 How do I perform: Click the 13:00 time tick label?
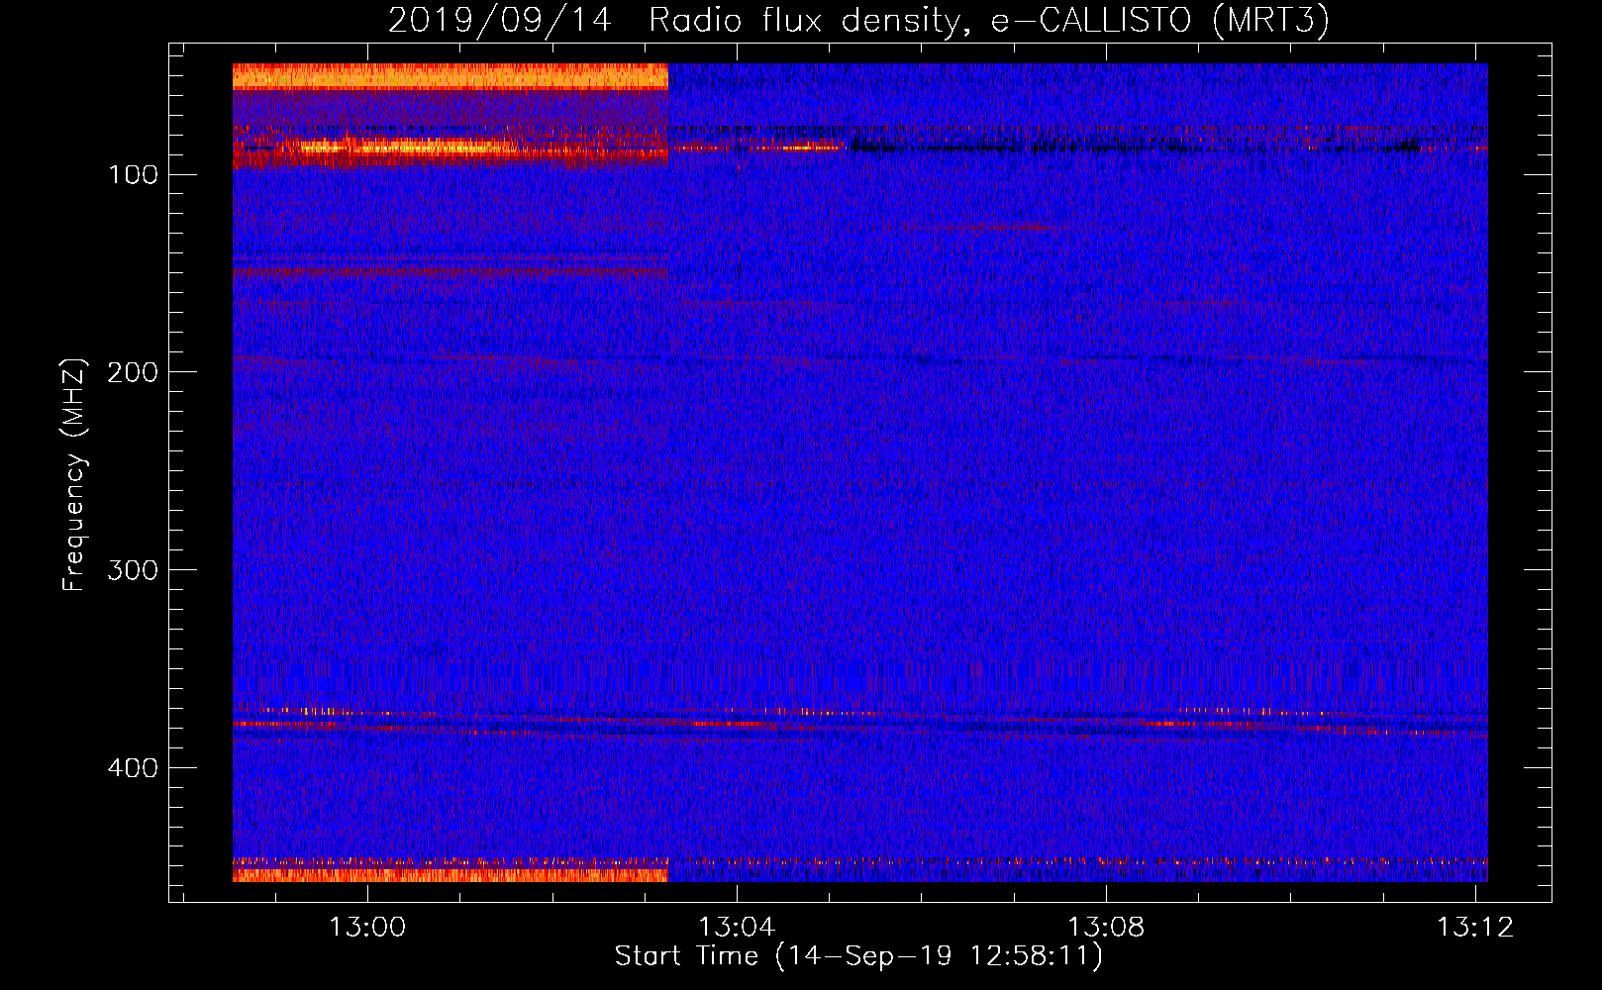point(367,927)
